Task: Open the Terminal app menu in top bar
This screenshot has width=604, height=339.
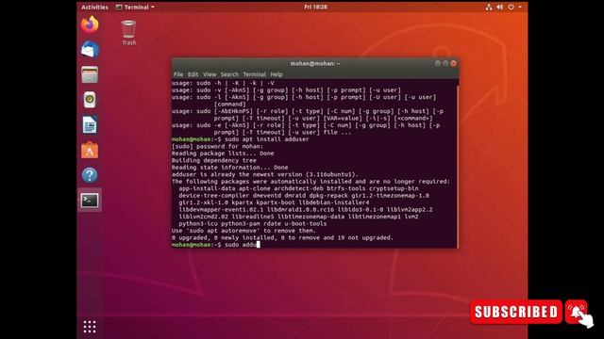Action: (135, 7)
